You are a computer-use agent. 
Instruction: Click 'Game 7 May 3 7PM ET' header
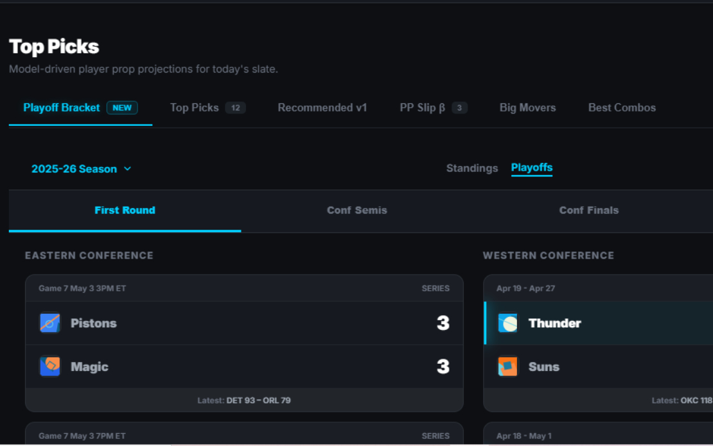click(82, 436)
